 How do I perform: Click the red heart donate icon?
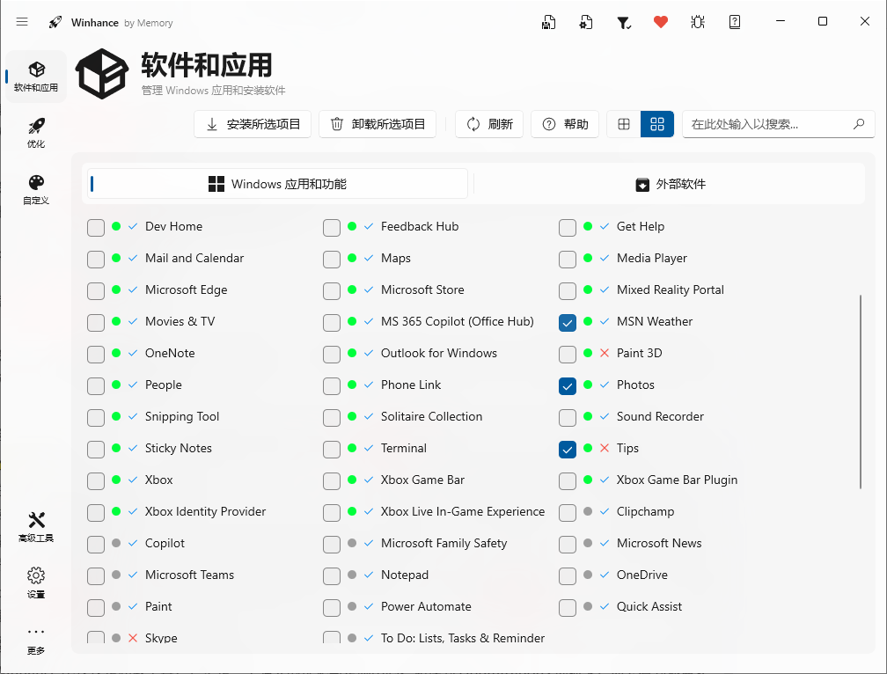pyautogui.click(x=661, y=21)
